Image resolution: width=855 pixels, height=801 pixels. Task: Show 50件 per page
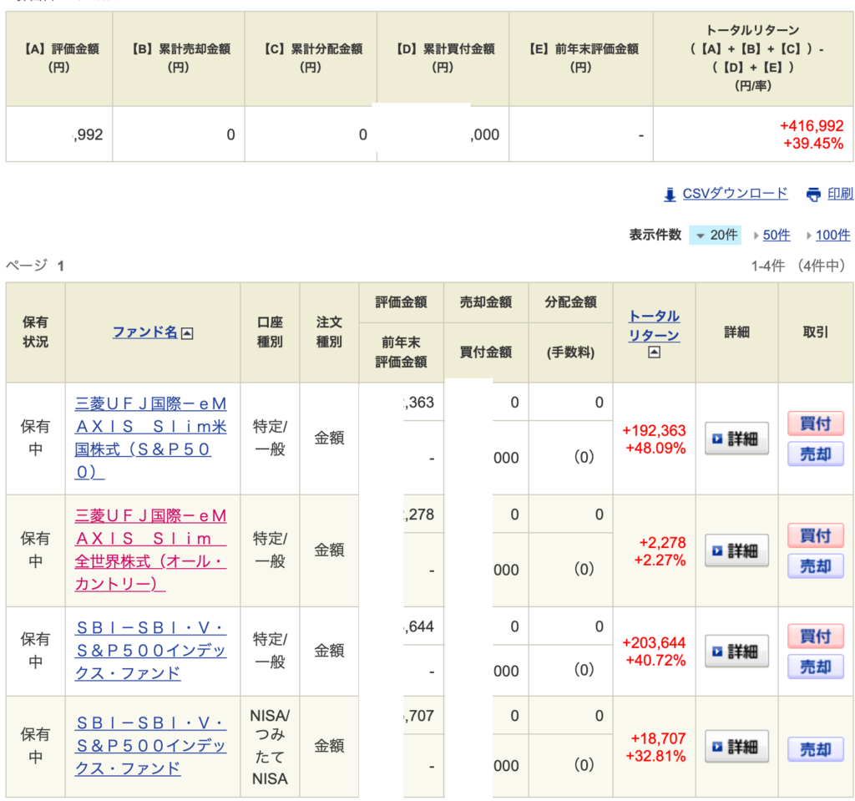point(777,236)
